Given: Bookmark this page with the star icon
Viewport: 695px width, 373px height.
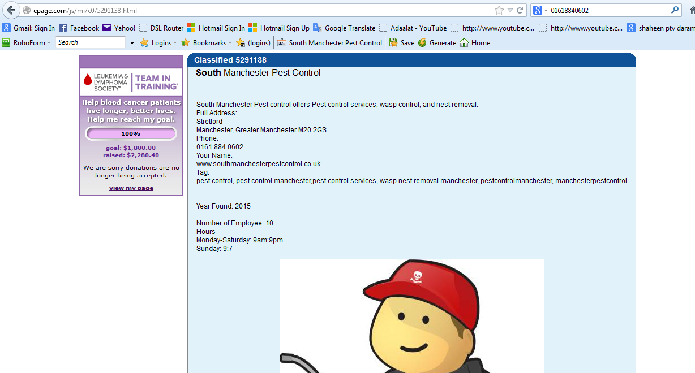Looking at the screenshot, I should [499, 10].
